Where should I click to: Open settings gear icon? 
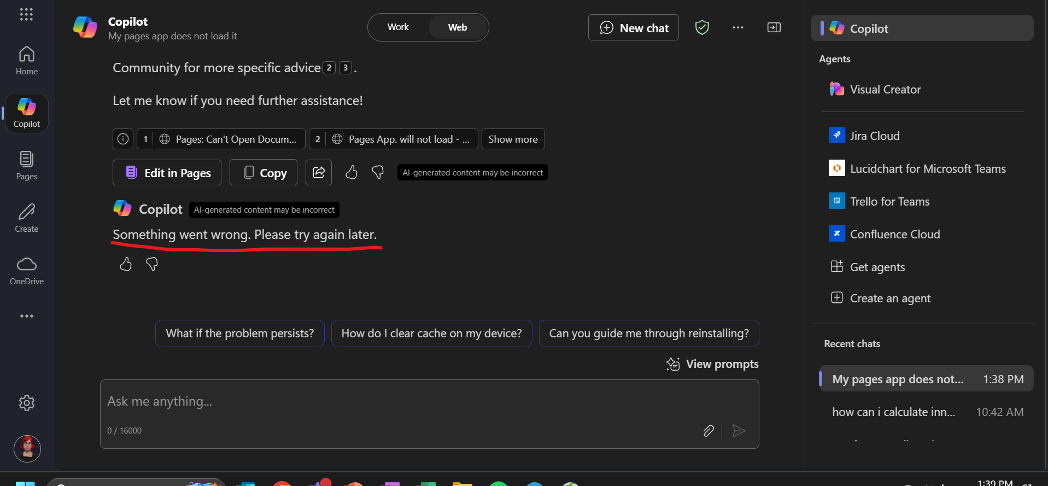tap(27, 403)
